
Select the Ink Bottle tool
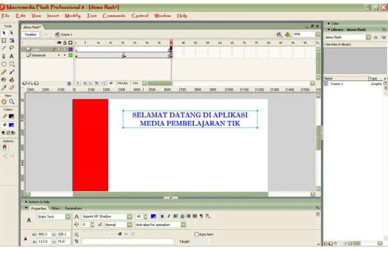(x=4, y=80)
